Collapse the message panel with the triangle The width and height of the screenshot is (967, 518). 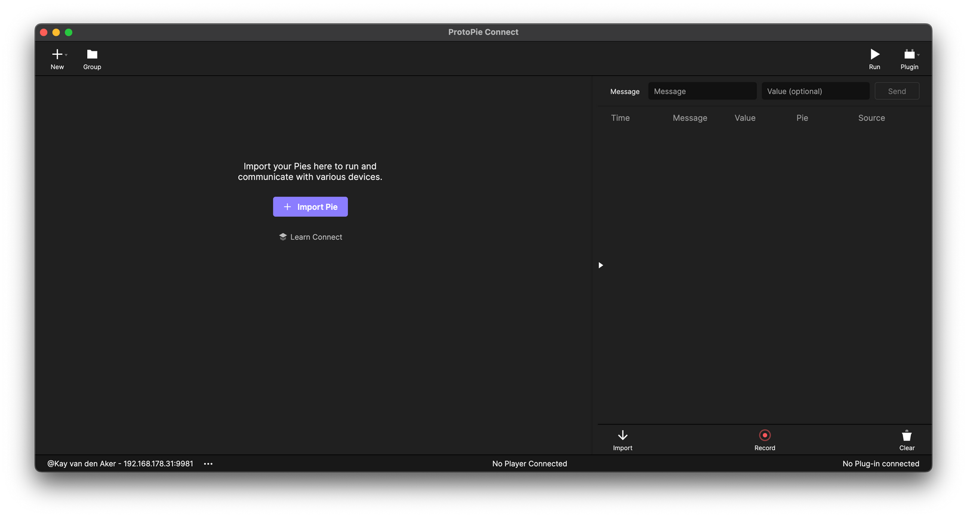[x=600, y=265]
